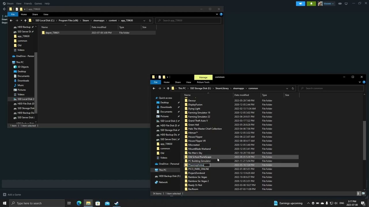Open Home tab in common window
Screen dimensions: 369x207
point(166,82)
